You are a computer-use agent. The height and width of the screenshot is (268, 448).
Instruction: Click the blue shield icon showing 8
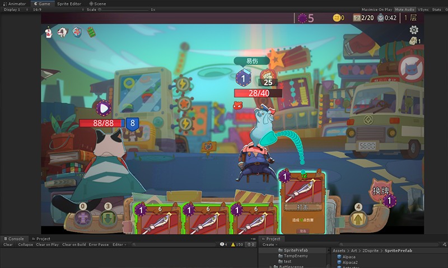tap(132, 123)
